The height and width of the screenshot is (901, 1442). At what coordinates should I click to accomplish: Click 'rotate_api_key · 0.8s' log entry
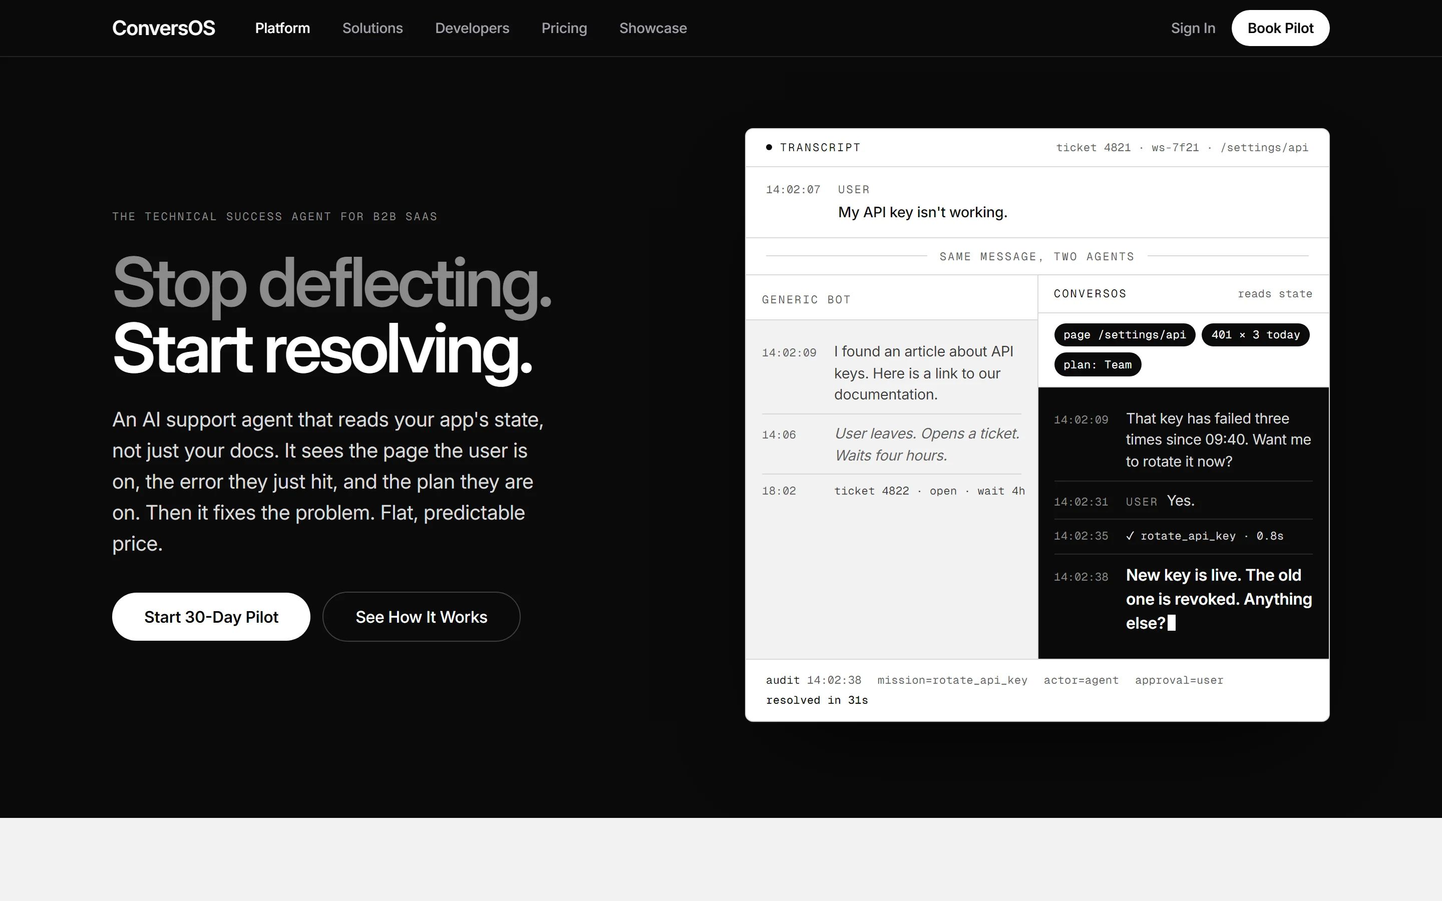[1211, 536]
